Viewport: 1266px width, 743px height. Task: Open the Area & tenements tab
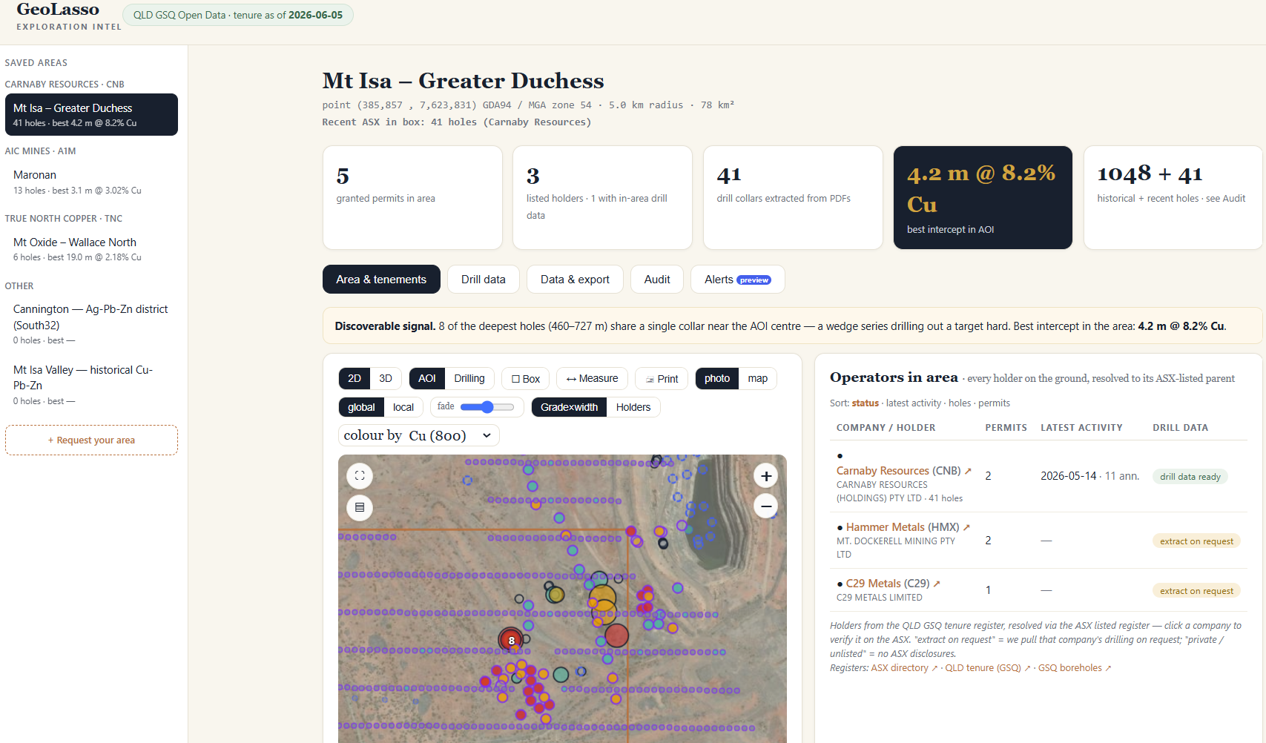pos(381,280)
